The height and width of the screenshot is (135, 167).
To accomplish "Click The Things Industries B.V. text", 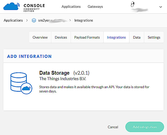I will [x=63, y=79].
